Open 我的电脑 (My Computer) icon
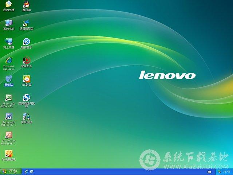 click(x=9, y=23)
